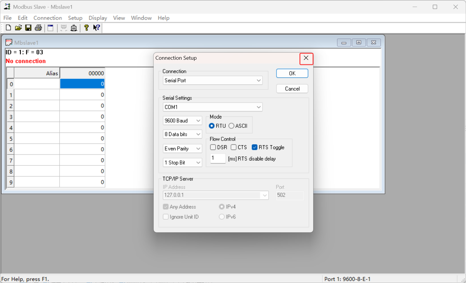Open the 1 Stop Bit dropdown
The image size is (466, 283).
(182, 162)
